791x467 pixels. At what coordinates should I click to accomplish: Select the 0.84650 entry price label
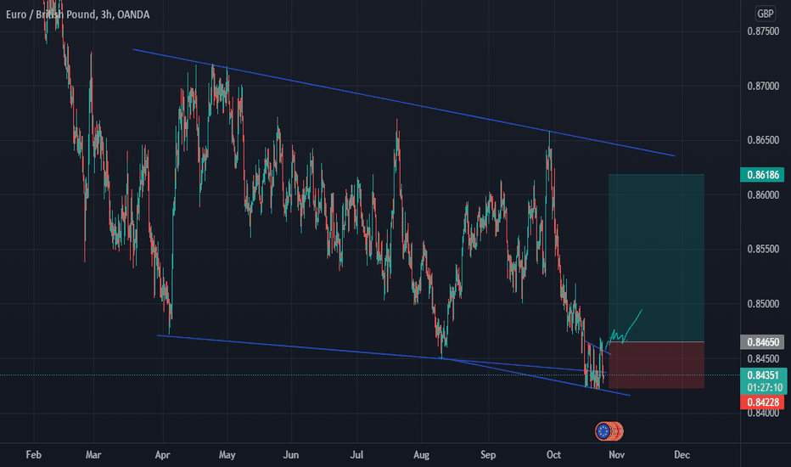coord(762,342)
